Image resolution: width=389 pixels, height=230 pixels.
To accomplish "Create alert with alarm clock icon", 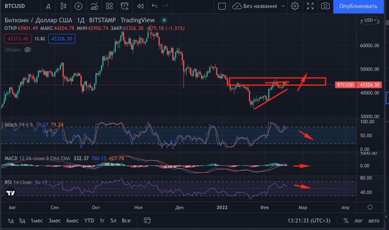I will pyautogui.click(x=125, y=6).
